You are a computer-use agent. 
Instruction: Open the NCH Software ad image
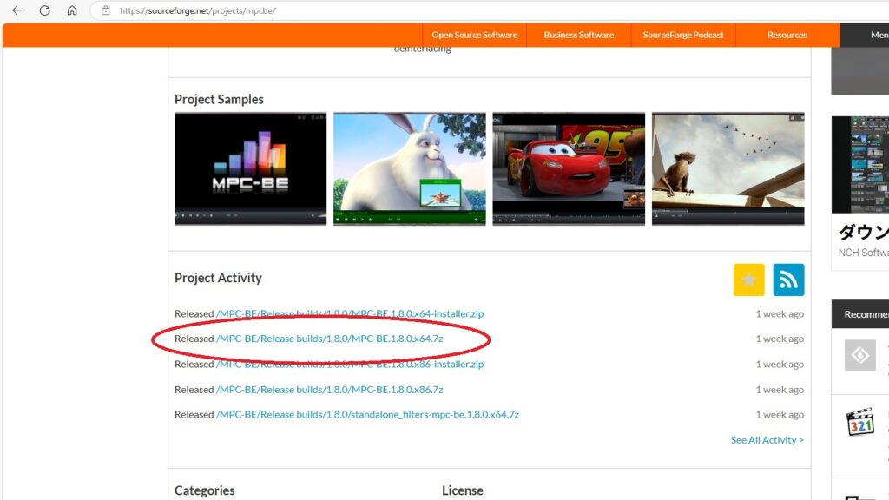[x=860, y=164]
